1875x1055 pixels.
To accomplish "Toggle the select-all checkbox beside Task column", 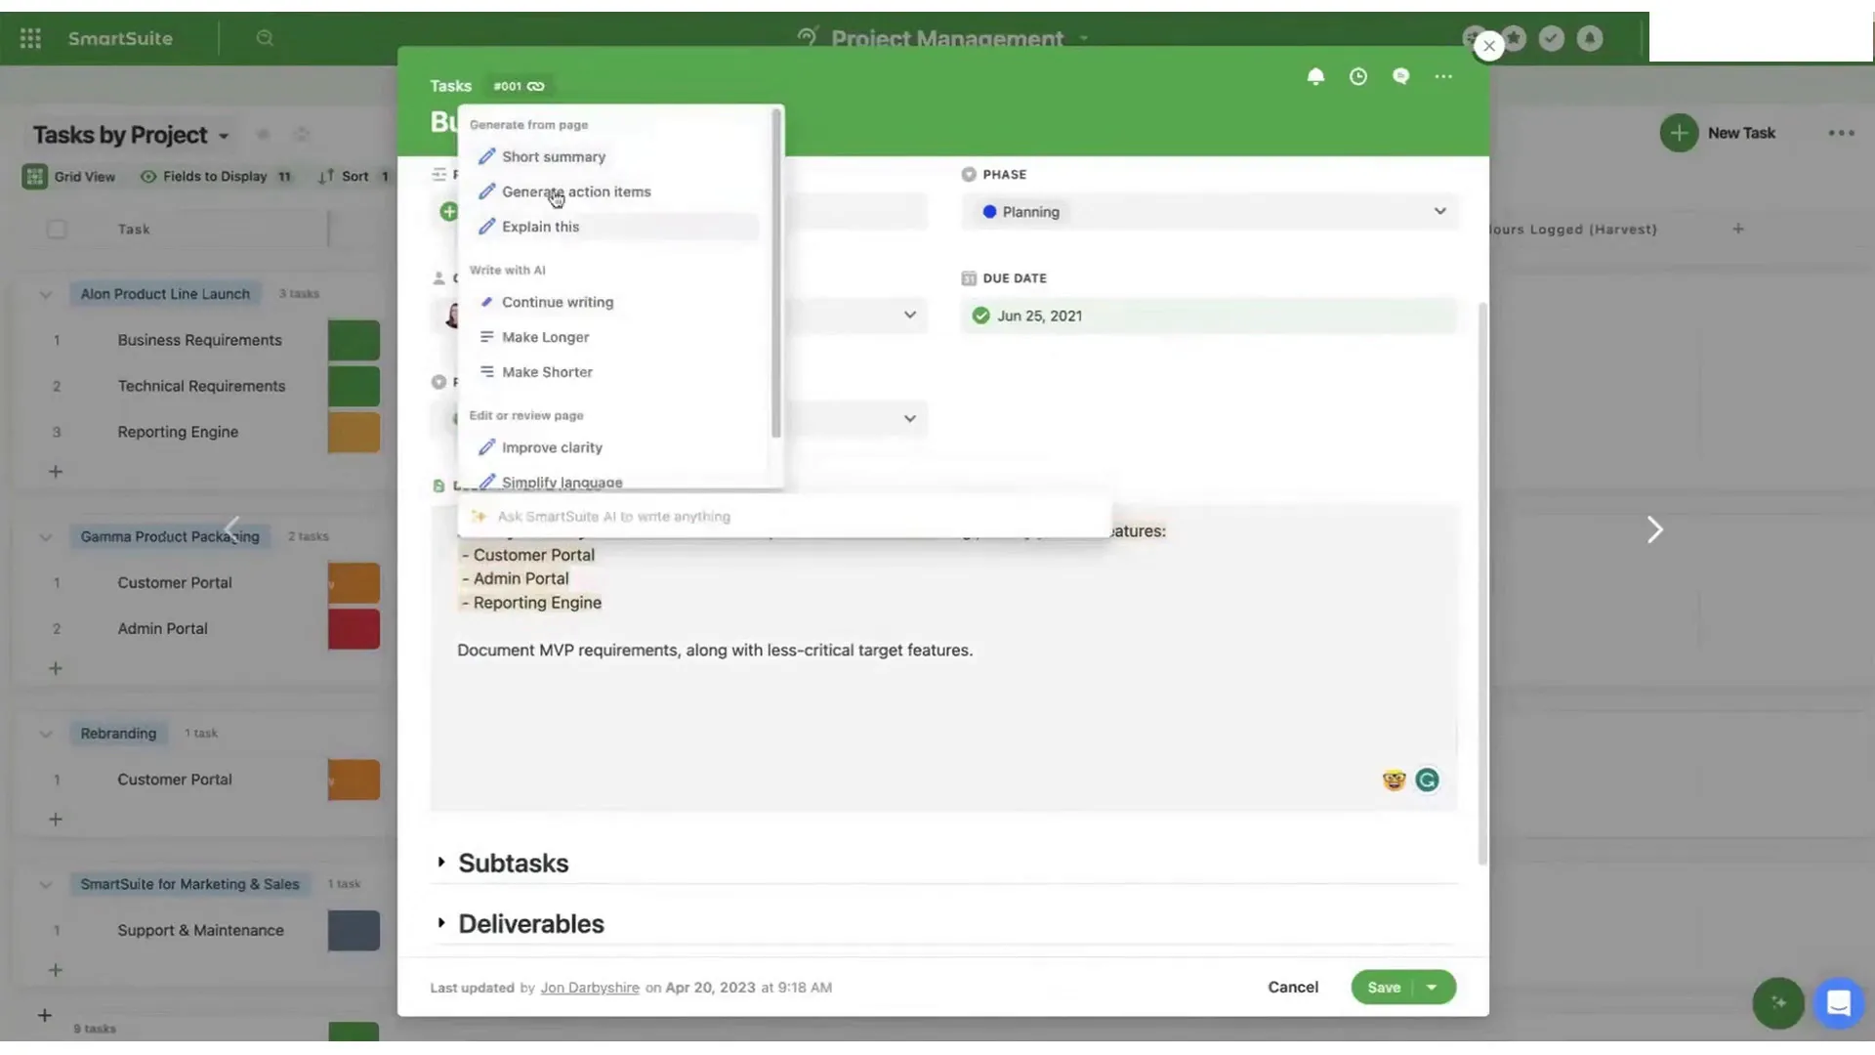I will 57,230.
